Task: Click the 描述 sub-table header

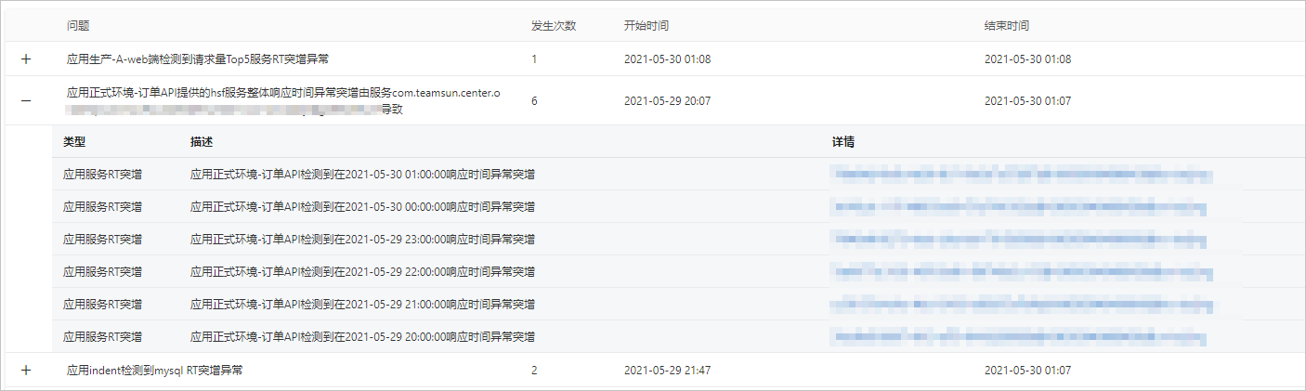Action: 202,142
